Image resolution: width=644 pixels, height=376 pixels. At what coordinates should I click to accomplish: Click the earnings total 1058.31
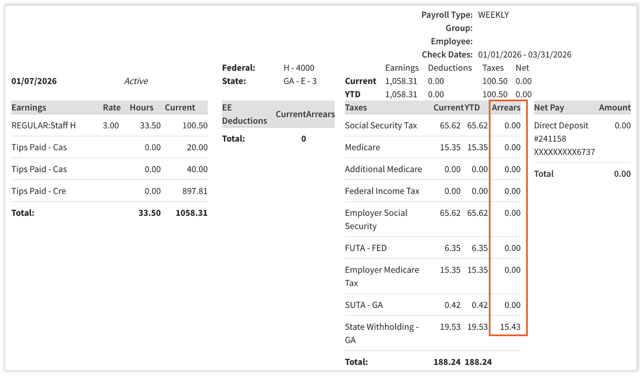point(191,213)
